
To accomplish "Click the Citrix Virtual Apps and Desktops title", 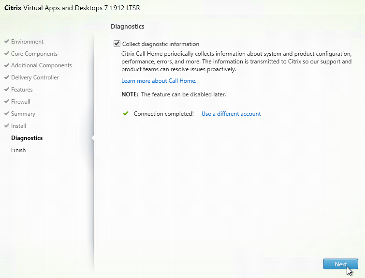I will click(73, 8).
